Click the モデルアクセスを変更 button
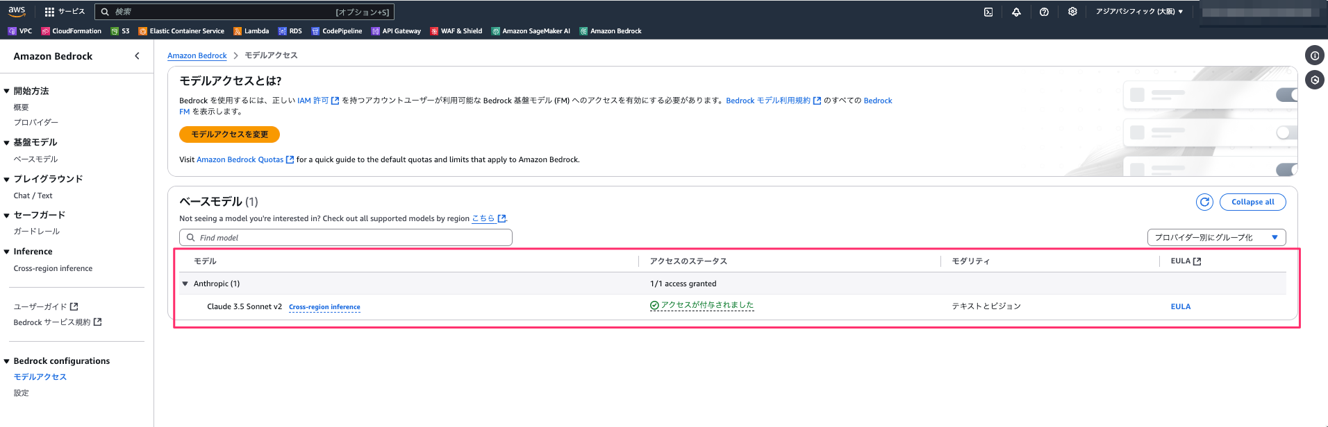The width and height of the screenshot is (1328, 427). [x=230, y=134]
